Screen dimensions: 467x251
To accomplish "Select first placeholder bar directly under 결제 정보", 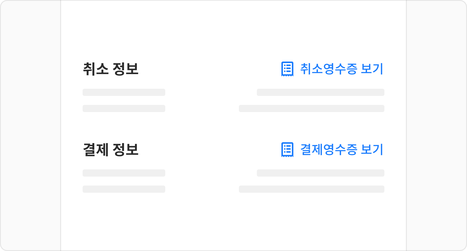I will 124,173.
